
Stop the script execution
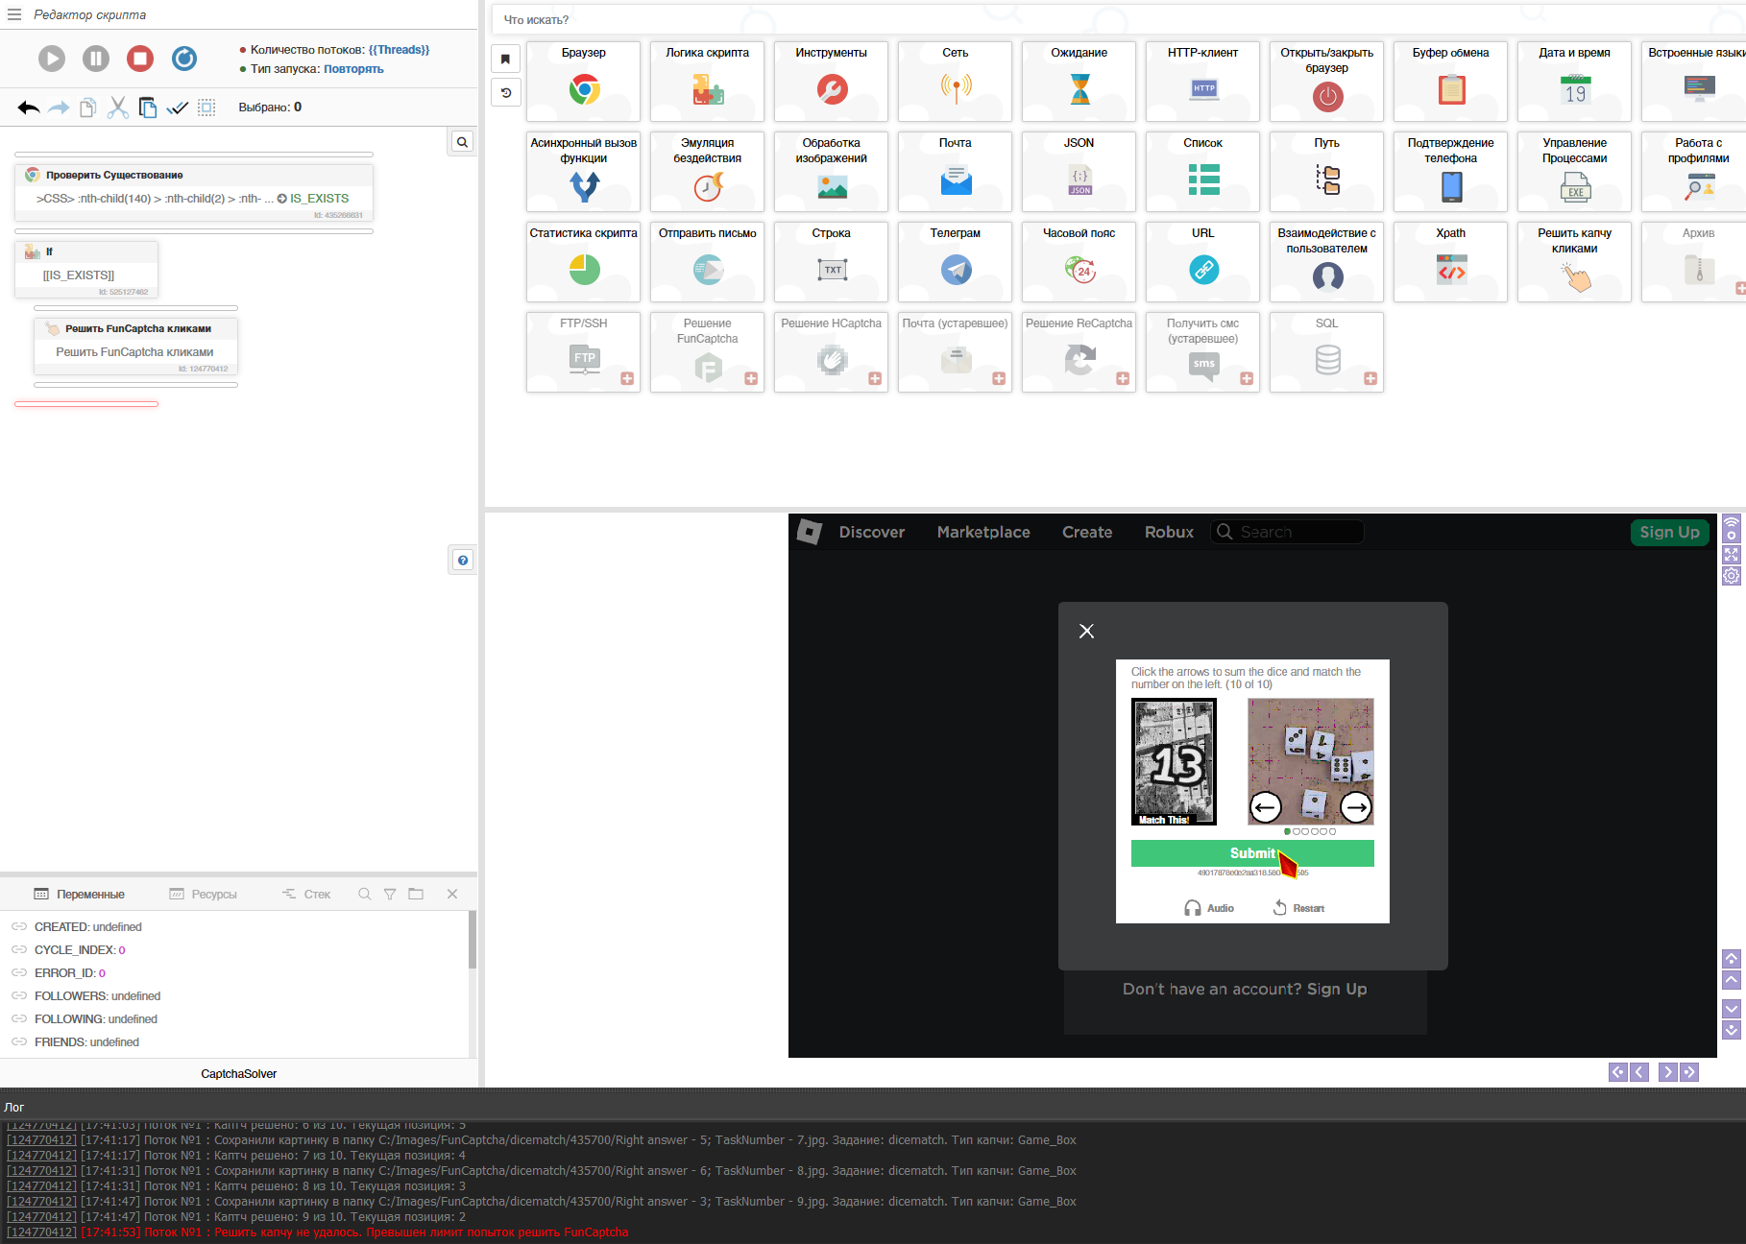140,59
